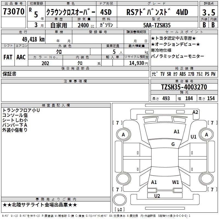
Task: Click sales point トヨタ認定中古車歴
Action: tap(174, 38)
